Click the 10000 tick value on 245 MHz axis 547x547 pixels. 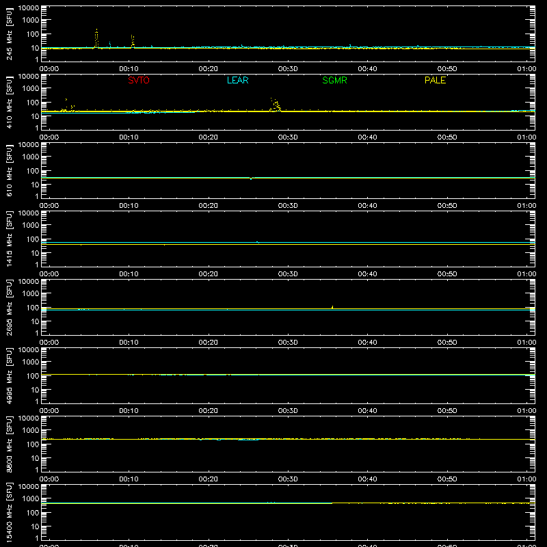[x=29, y=8]
